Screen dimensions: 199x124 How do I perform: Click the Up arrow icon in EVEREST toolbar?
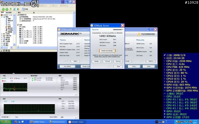11,9
